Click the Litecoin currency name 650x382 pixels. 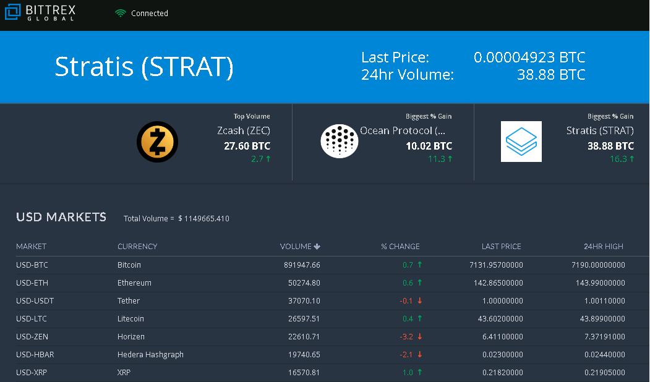pyautogui.click(x=130, y=318)
